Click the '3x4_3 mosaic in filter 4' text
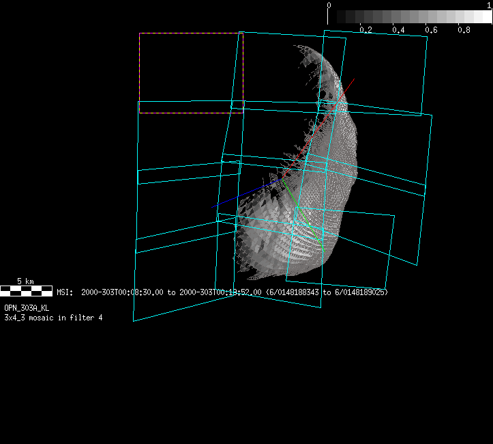The image size is (493, 444). click(53, 318)
